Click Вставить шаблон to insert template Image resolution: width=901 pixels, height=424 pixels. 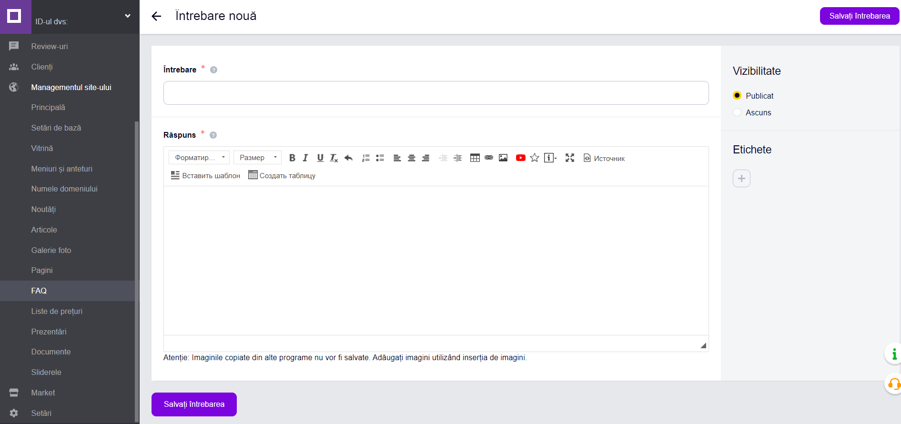[x=205, y=175]
